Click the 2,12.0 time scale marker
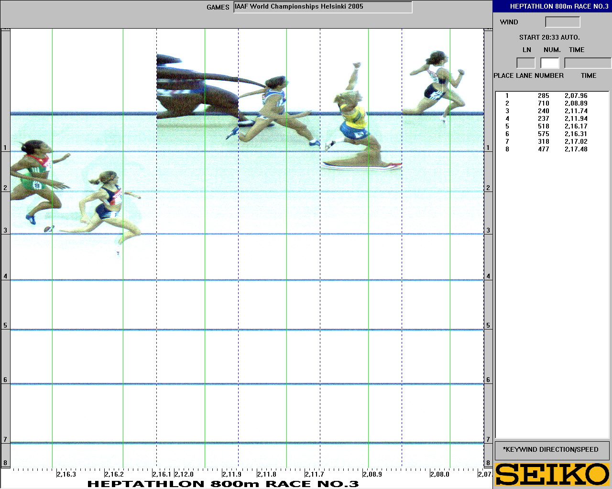 (184, 474)
